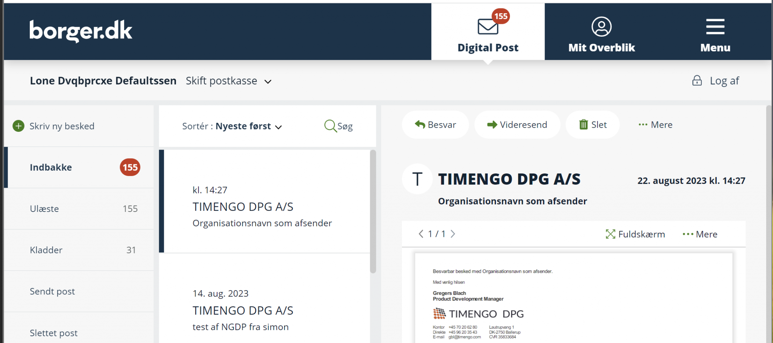Open Digital Post envelope icon
This screenshot has height=343, width=773.
click(488, 26)
